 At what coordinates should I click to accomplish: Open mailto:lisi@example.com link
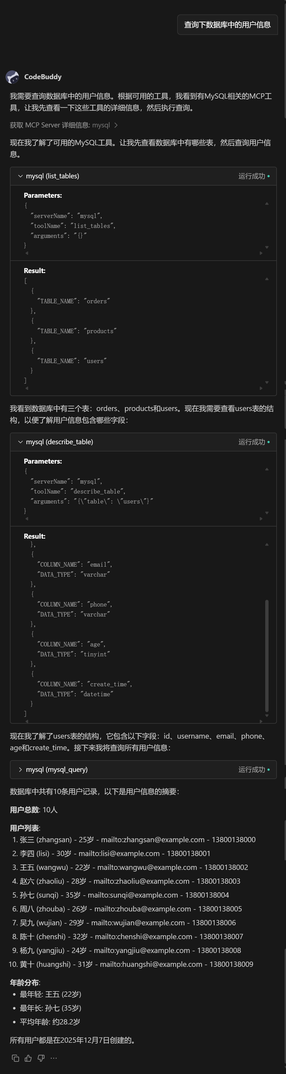(x=119, y=853)
